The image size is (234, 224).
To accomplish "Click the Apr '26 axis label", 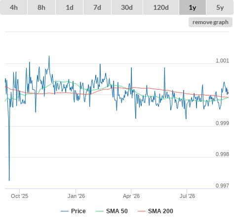I will coord(131,196).
